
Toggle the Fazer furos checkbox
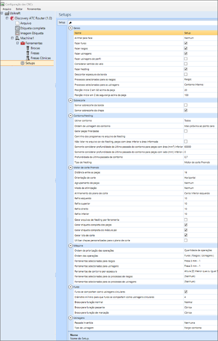[186, 43]
